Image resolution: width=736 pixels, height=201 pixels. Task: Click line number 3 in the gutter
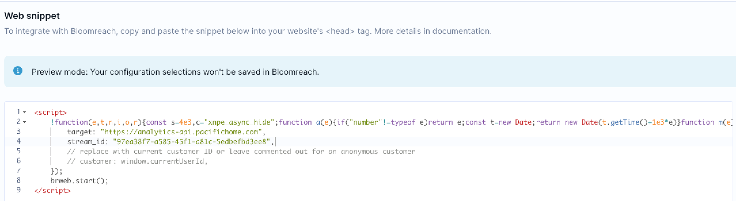tap(19, 131)
